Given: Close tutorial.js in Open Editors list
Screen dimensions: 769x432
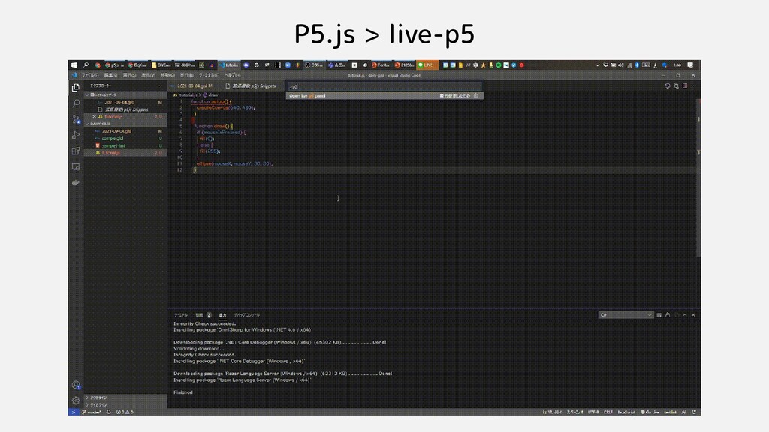Looking at the screenshot, I should coord(94,116).
